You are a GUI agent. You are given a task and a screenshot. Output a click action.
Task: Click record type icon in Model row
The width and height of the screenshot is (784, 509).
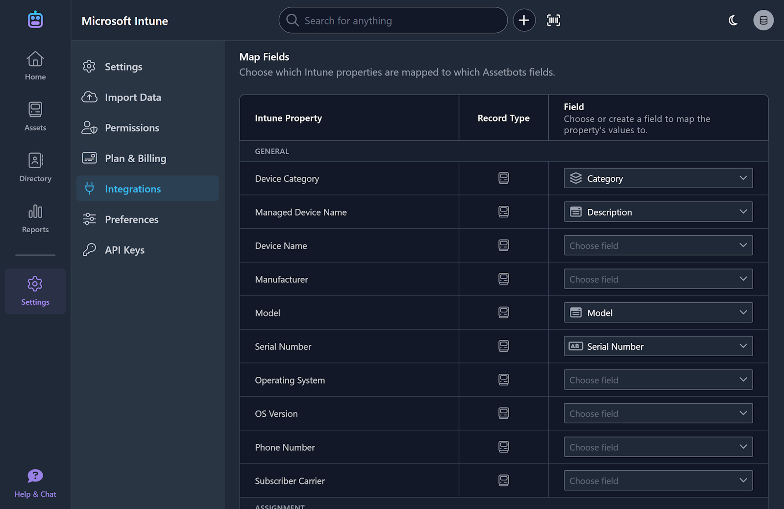coord(504,313)
